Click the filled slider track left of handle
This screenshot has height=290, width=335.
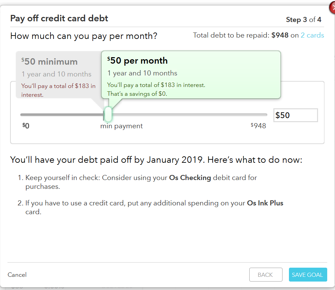(x=61, y=115)
